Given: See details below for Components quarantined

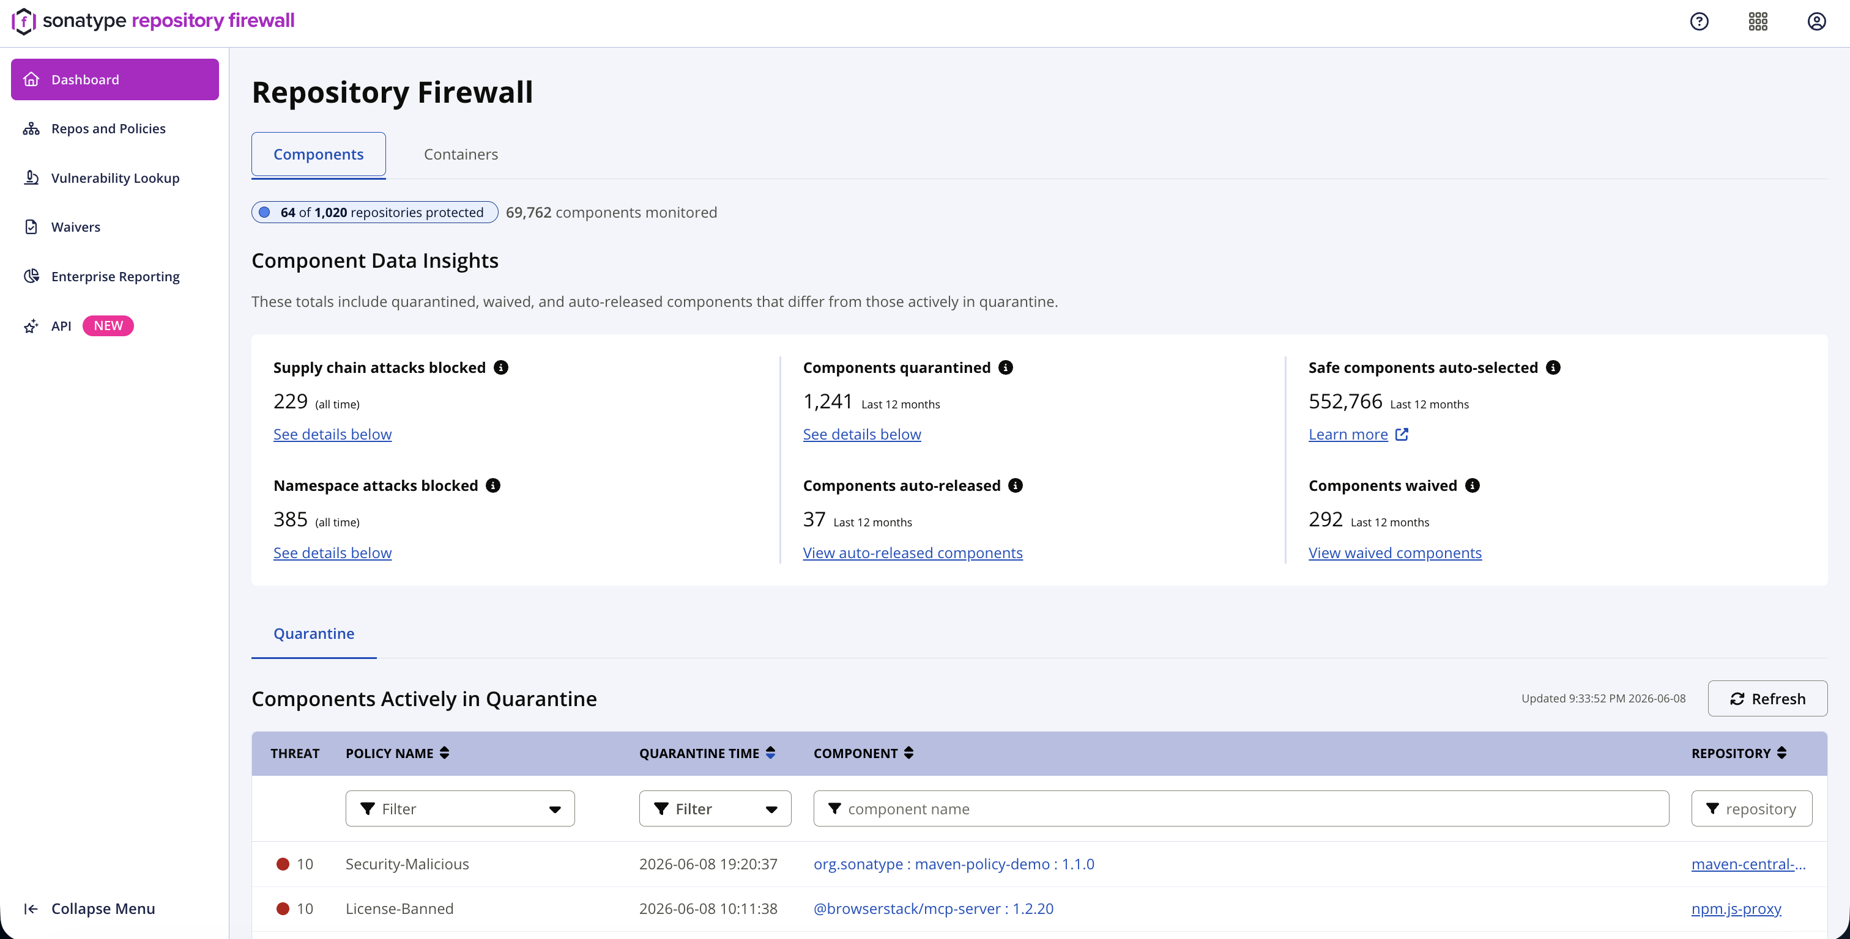Looking at the screenshot, I should (862, 434).
